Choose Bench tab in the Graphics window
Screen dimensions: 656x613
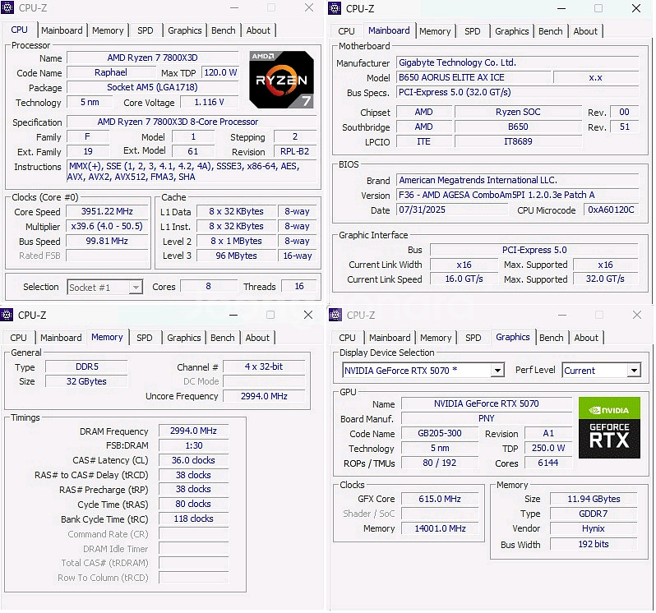click(552, 338)
